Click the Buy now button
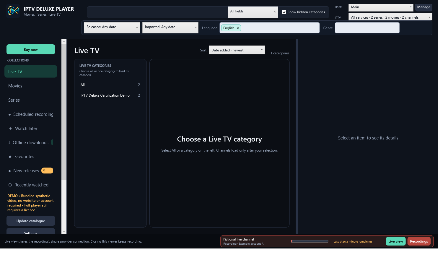The height and width of the screenshot is (260, 443). coord(31,49)
